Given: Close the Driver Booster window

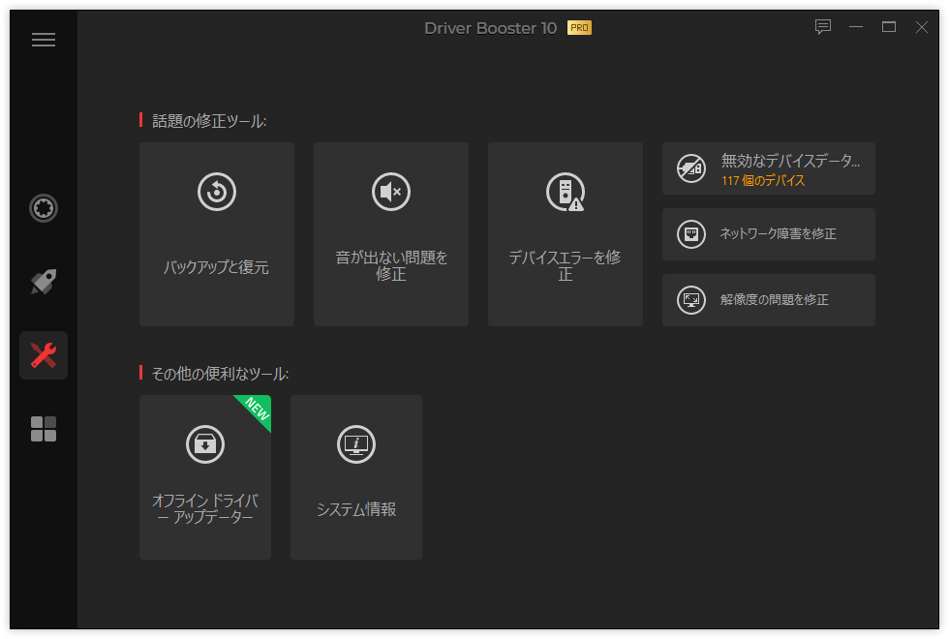Looking at the screenshot, I should coord(921,27).
